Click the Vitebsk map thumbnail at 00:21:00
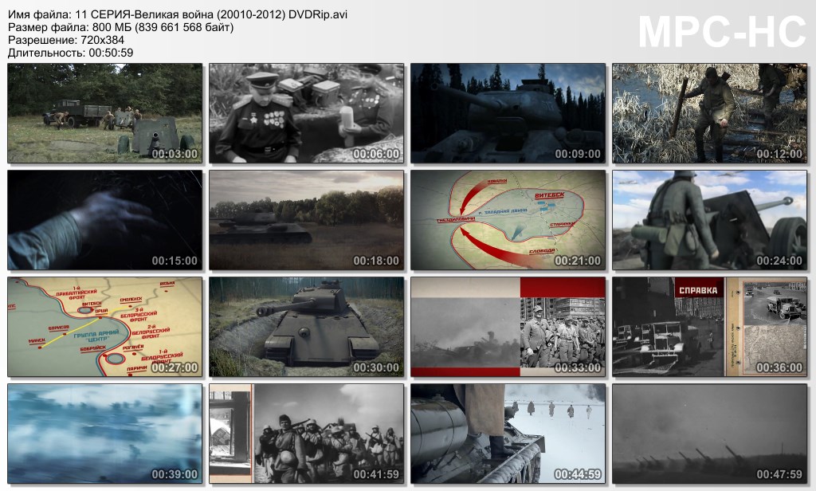The width and height of the screenshot is (816, 491). coord(508,220)
